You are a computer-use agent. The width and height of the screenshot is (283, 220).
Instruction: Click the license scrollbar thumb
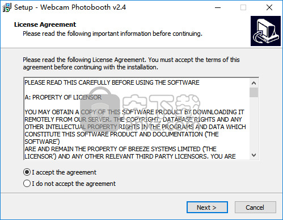coord(254,92)
